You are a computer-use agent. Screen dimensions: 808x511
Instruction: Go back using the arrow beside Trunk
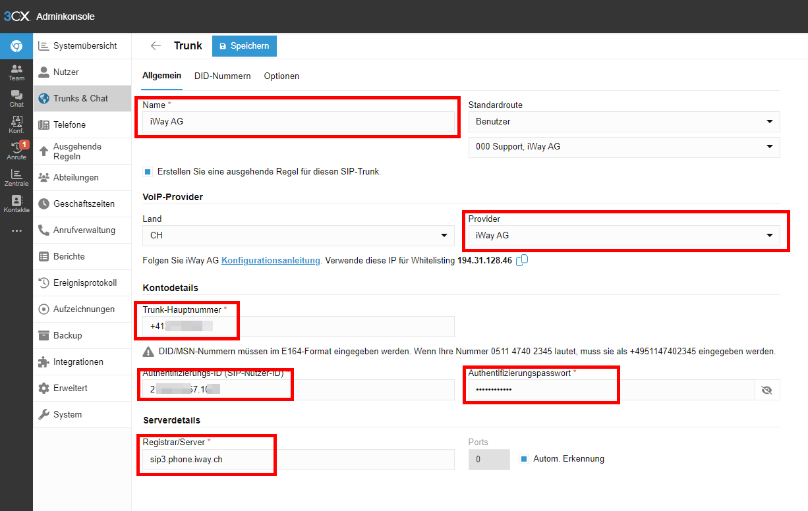156,46
